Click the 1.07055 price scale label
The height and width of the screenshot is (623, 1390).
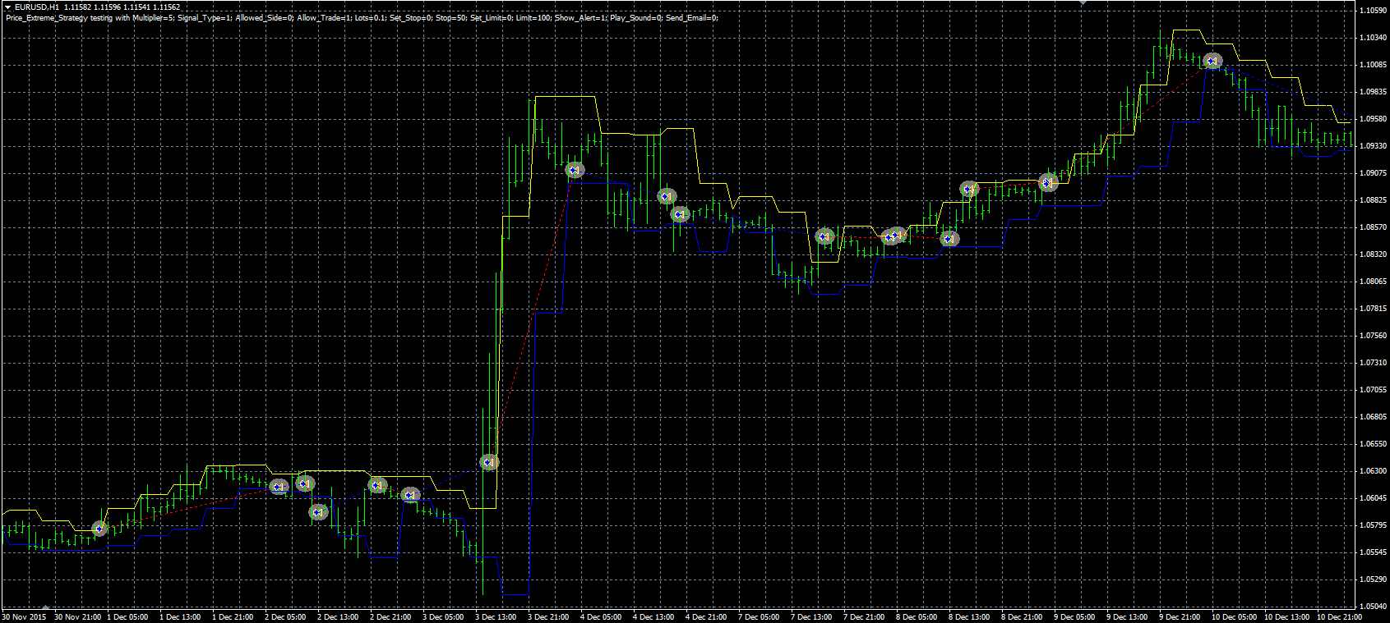pos(1374,390)
